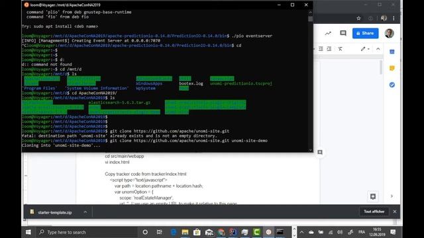The image size is (424, 238).
Task: Close the downloads bar
Action: [x=395, y=212]
